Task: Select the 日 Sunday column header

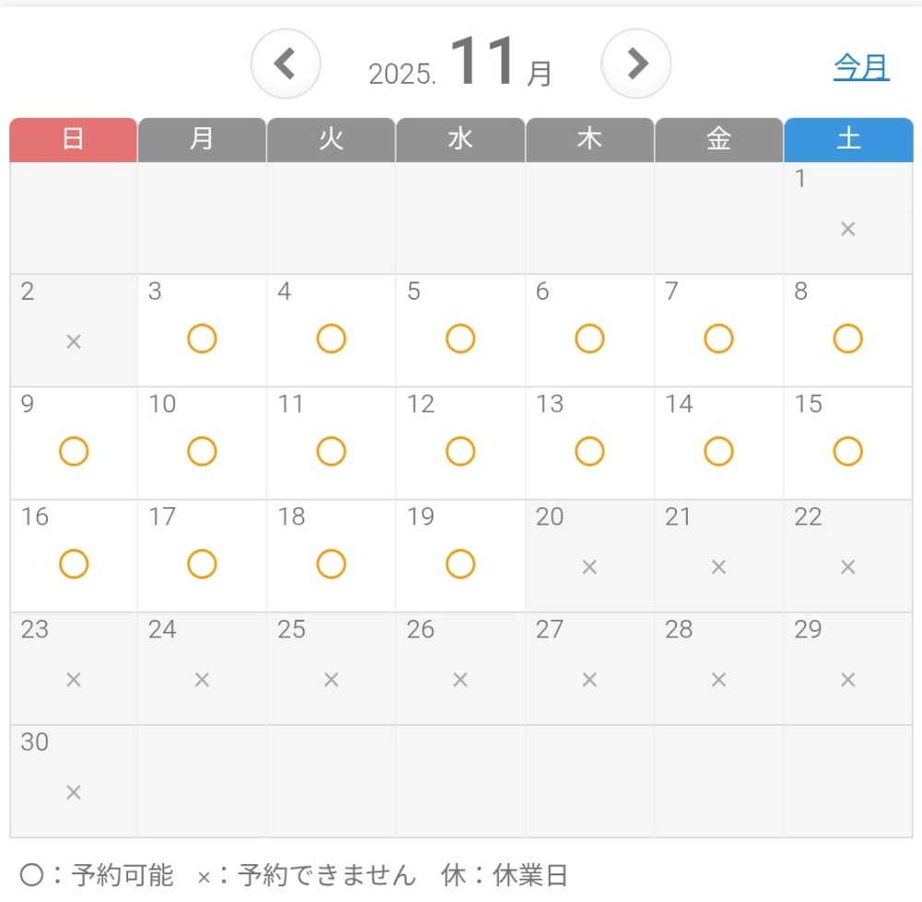Action: coord(74,140)
